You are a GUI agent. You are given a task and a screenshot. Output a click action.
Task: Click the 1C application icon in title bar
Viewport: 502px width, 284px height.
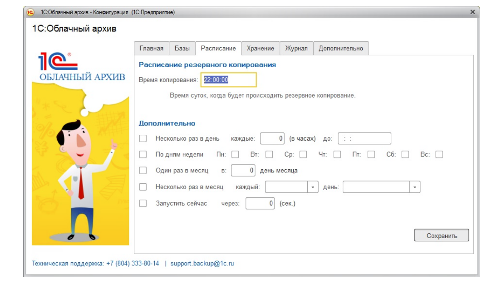pos(30,12)
